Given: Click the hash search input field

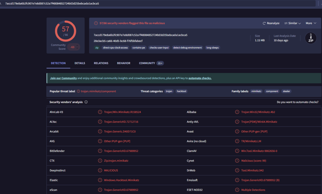Looking at the screenshot, I should 158,3.
